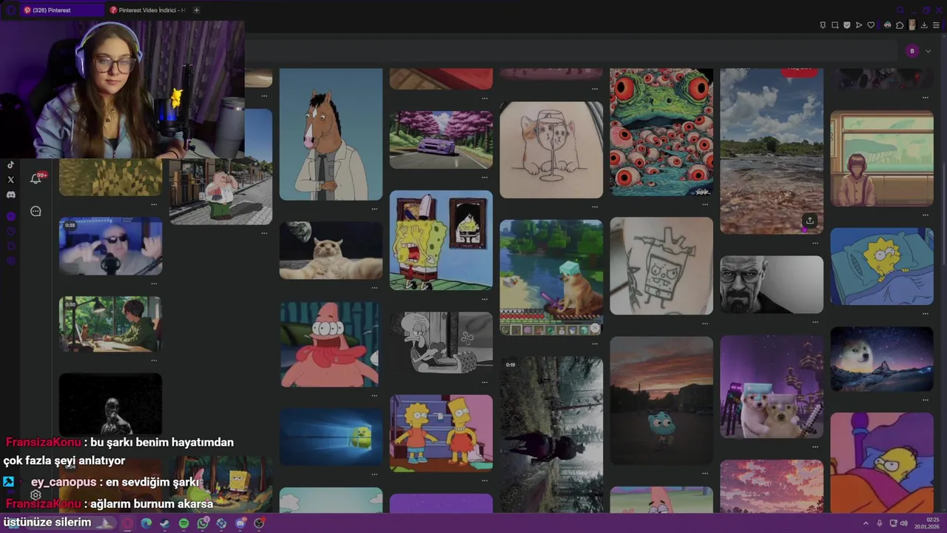Expand the Pinterest account chevron menu
The height and width of the screenshot is (533, 947).
(x=928, y=51)
